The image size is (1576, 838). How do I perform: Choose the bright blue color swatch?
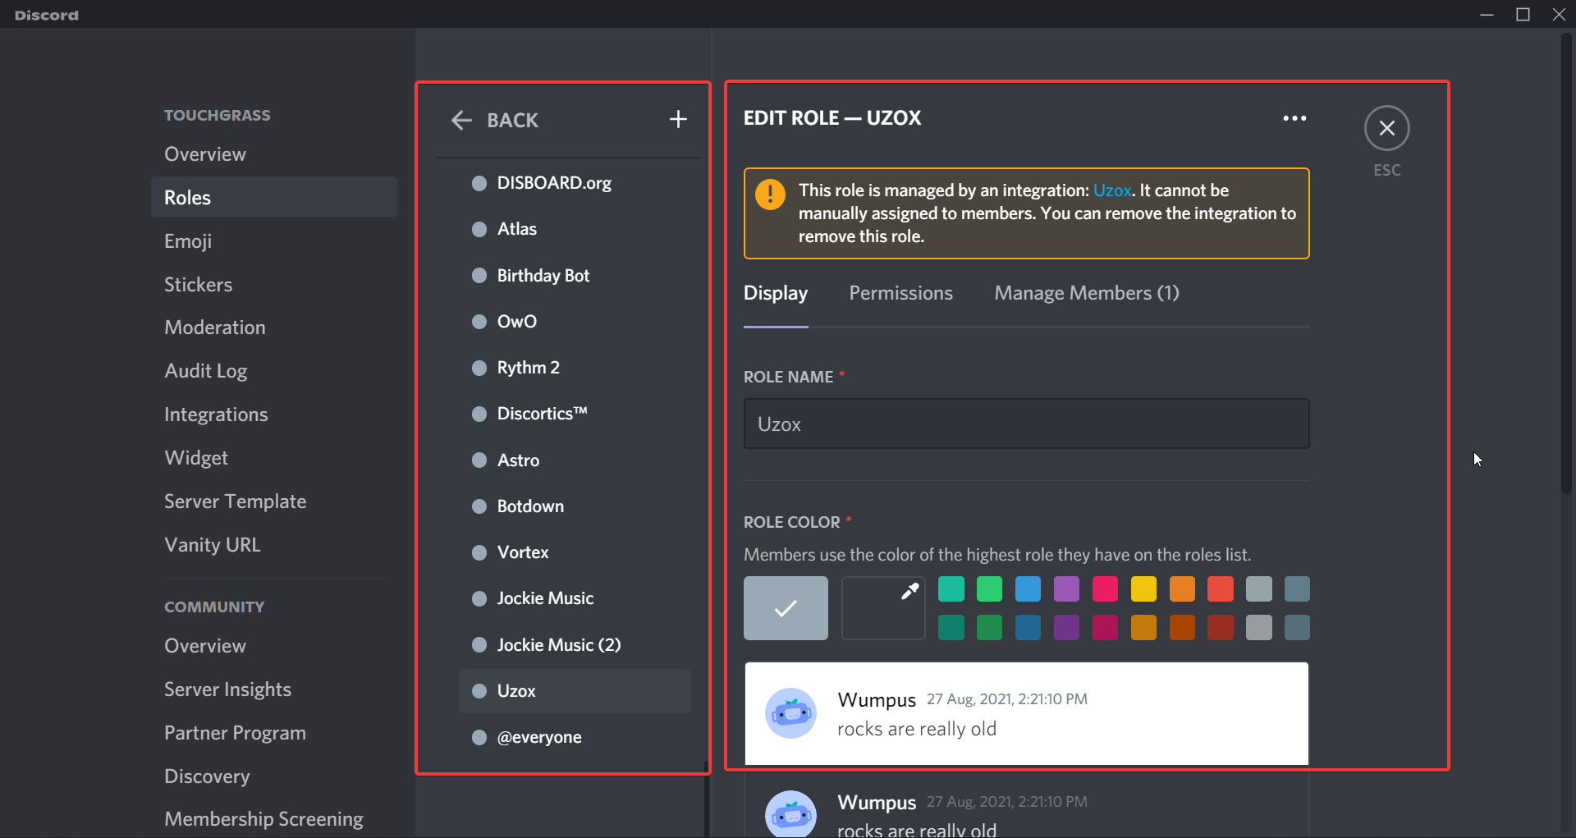(x=1028, y=589)
